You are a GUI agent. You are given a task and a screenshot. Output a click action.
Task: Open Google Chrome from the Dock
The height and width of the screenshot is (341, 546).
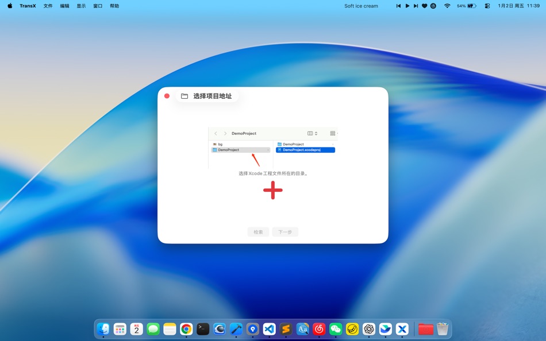point(186,329)
